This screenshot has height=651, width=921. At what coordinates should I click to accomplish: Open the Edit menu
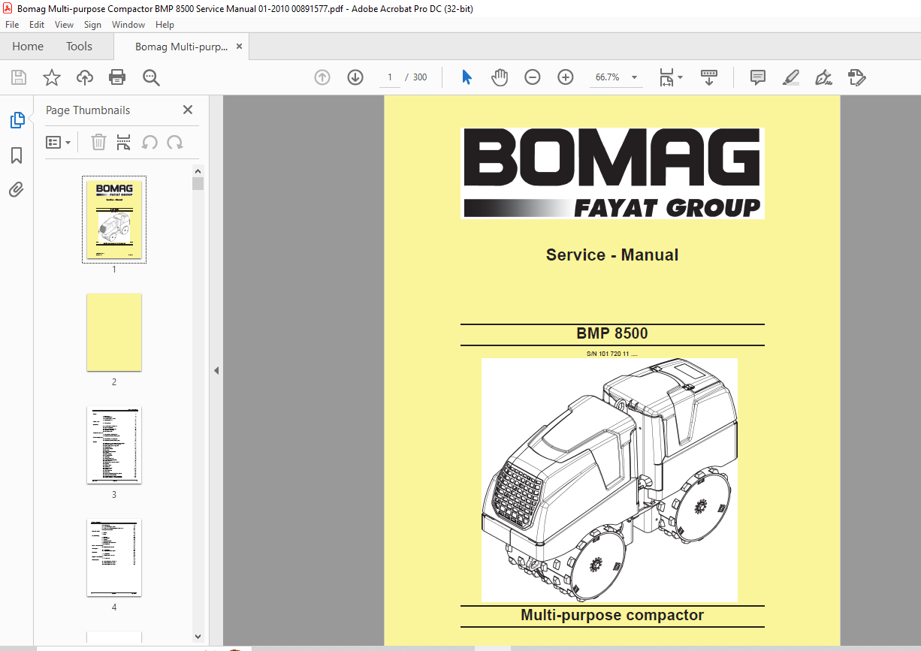[x=37, y=25]
